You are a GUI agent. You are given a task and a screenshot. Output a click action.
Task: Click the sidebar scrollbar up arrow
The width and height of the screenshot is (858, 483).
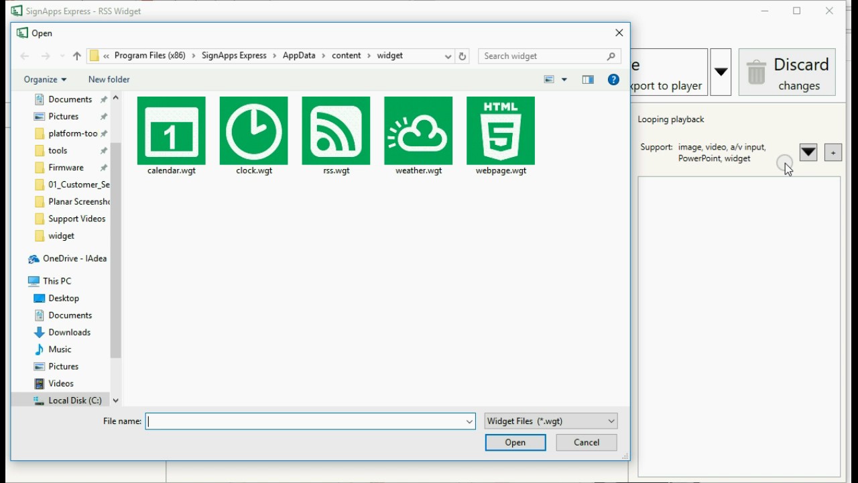(x=115, y=98)
